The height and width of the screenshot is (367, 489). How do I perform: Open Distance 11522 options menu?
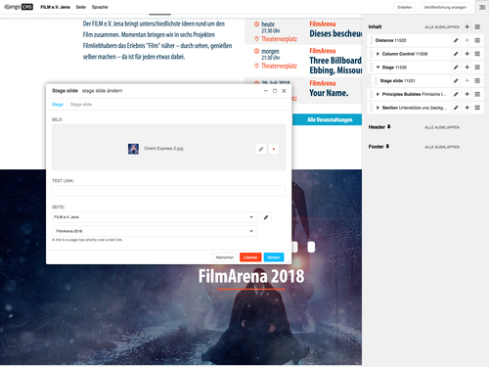(477, 40)
